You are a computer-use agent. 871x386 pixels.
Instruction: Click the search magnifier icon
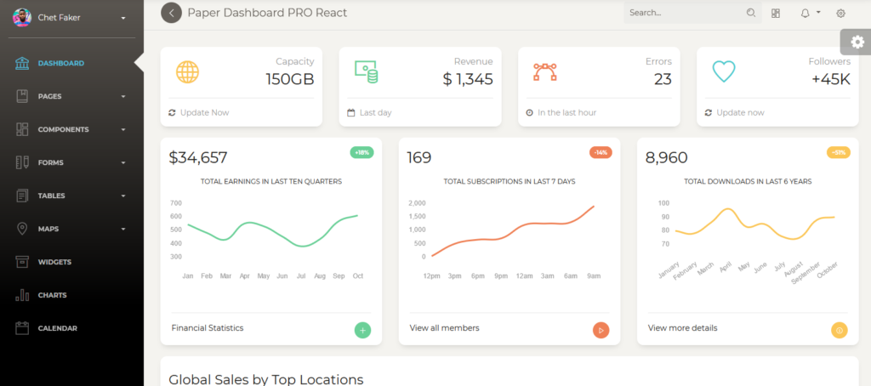tap(751, 13)
